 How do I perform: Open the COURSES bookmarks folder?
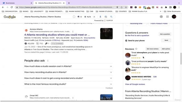(x=121, y=11)
